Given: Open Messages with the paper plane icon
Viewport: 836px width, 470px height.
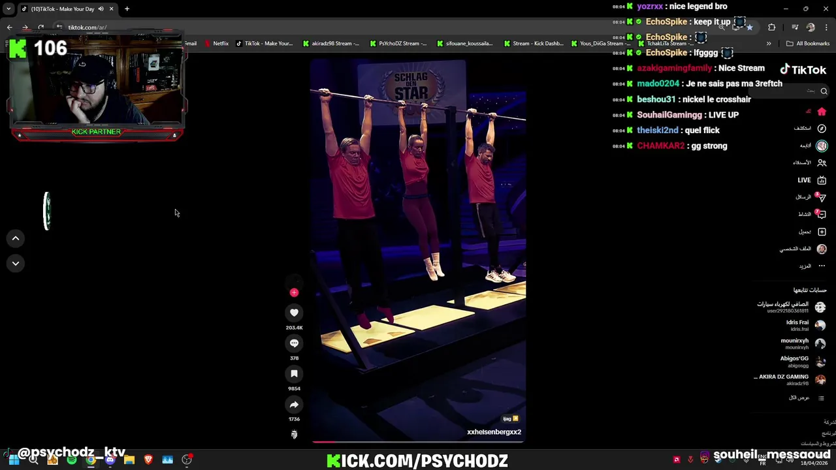Looking at the screenshot, I should 822,197.
